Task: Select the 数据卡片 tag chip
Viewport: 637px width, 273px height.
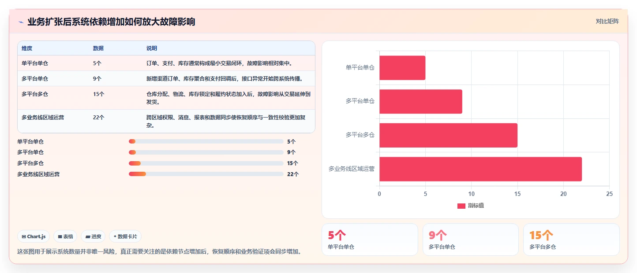Action: pos(125,236)
